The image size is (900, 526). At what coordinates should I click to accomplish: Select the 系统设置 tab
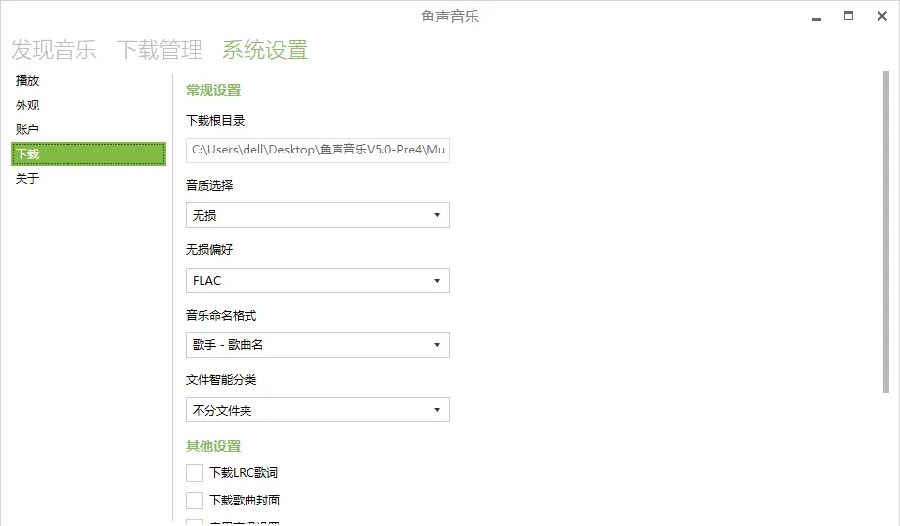265,50
